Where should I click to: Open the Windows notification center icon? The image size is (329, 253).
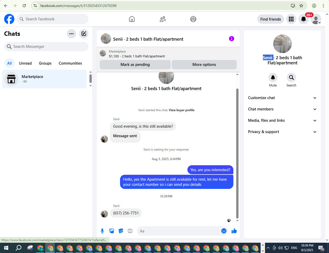[321, 248]
